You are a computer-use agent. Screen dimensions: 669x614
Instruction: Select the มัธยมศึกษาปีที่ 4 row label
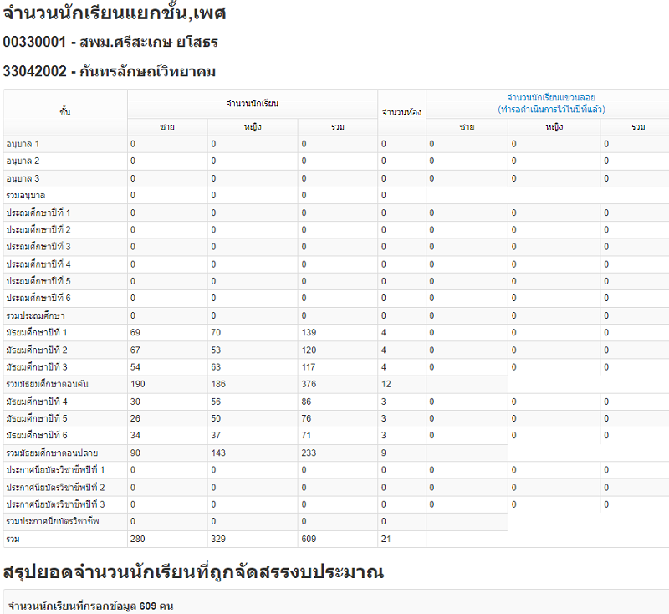[37, 402]
